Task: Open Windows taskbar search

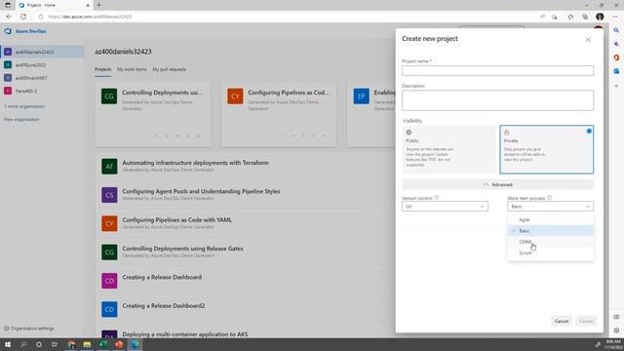Action: pos(23,344)
